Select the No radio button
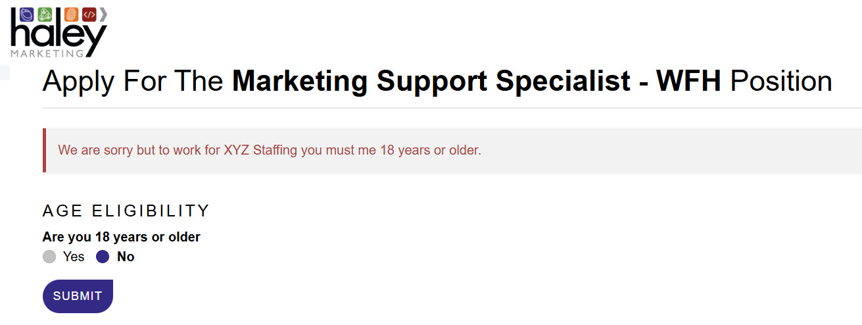Viewport: 862px width, 325px height. [103, 257]
